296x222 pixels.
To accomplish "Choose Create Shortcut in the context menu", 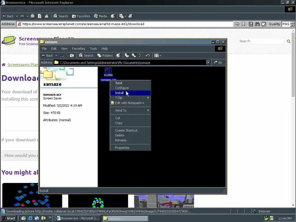I will coord(130,130).
